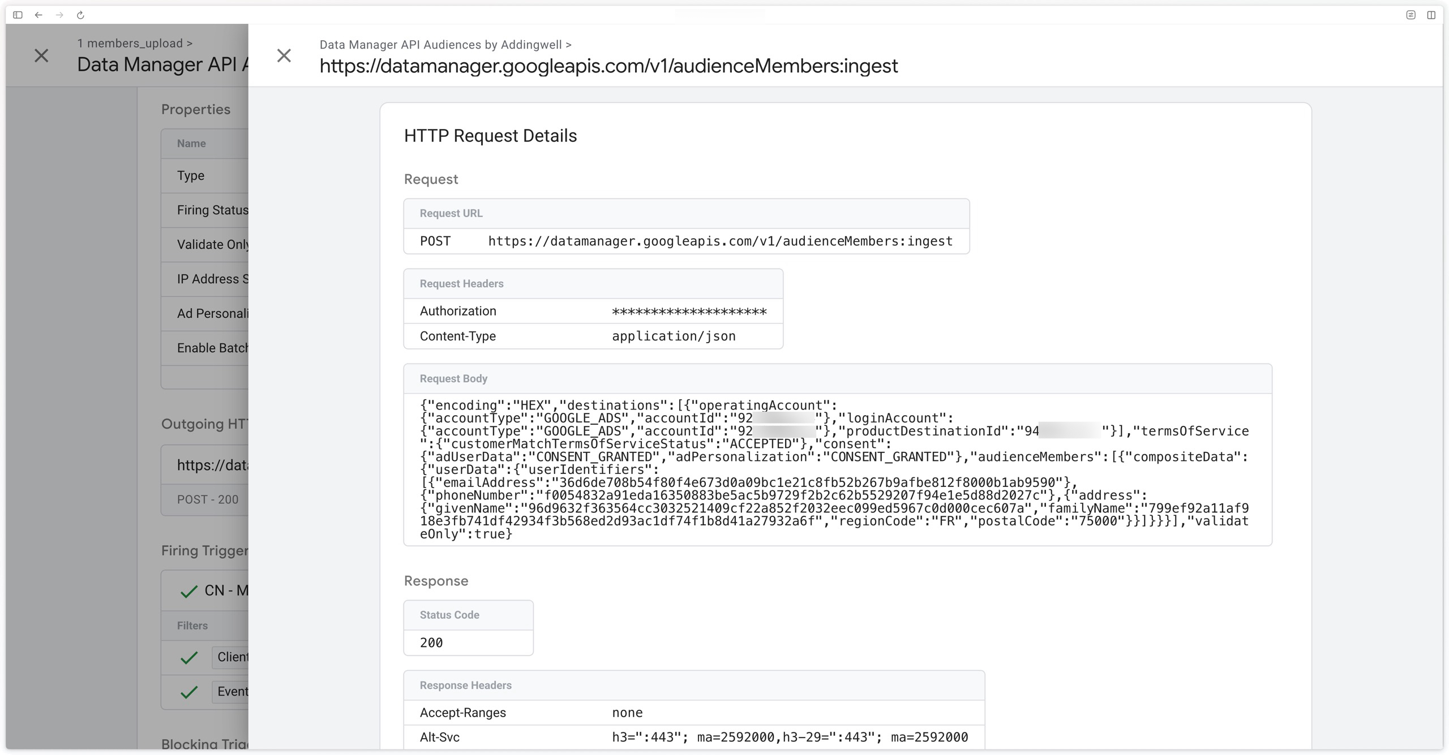Click inside the request body JSON text

coord(834,469)
